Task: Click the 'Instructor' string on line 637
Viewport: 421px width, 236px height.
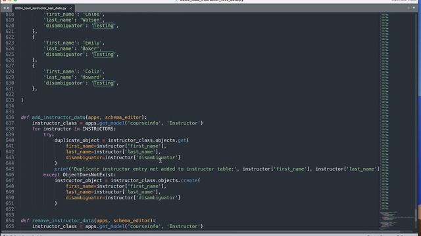Action: [x=184, y=123]
